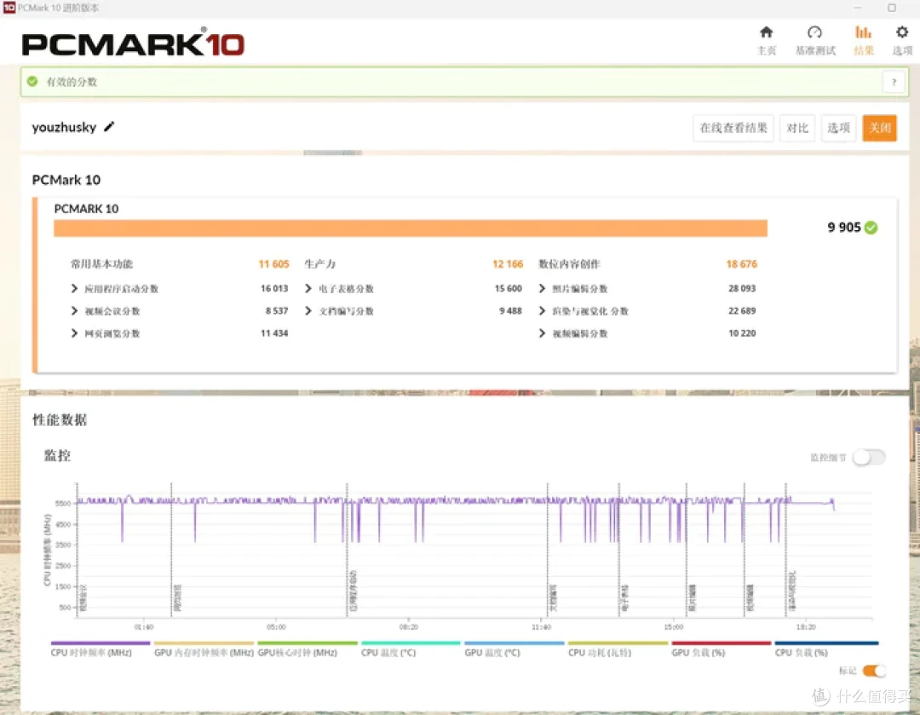Click the orange Close (关闭) button
The image size is (920, 715).
pyautogui.click(x=879, y=128)
